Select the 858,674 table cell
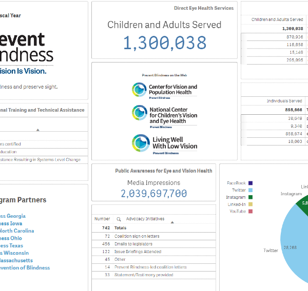 tap(294, 134)
